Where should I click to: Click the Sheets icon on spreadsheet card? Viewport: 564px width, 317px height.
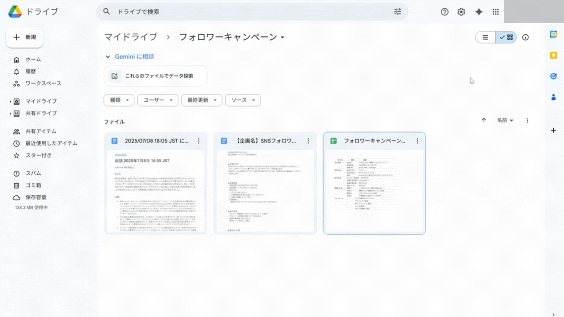333,141
